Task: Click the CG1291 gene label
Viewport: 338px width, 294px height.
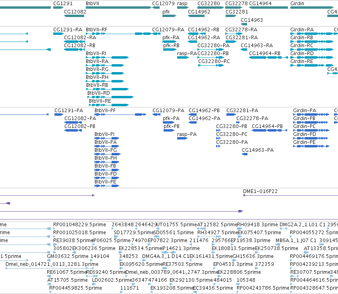Action: (x=63, y=4)
